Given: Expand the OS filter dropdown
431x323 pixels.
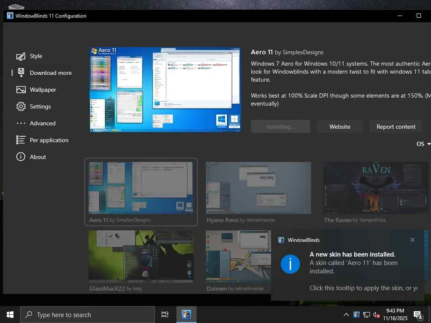Looking at the screenshot, I should [423, 144].
